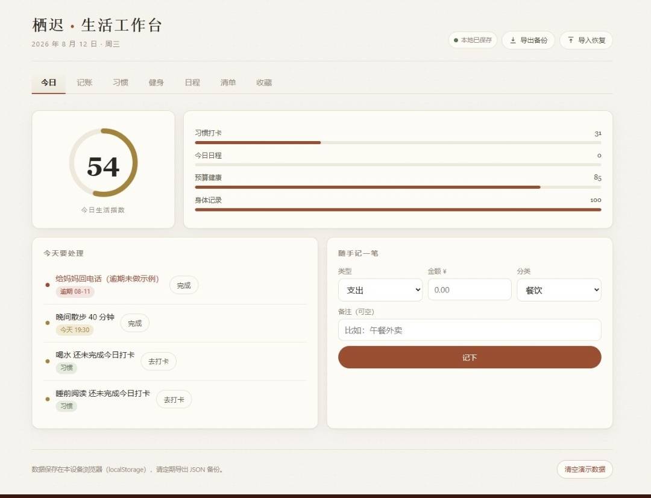Click the 身体记录 progress bar

click(398, 210)
